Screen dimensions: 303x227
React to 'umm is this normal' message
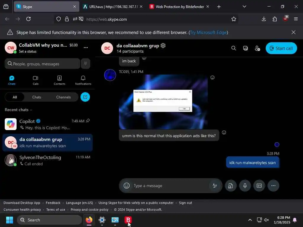coord(224,132)
